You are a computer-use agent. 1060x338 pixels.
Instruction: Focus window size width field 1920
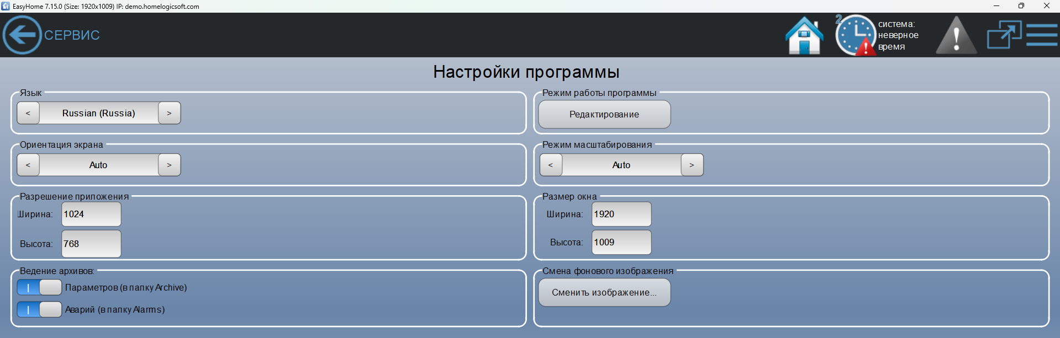621,214
